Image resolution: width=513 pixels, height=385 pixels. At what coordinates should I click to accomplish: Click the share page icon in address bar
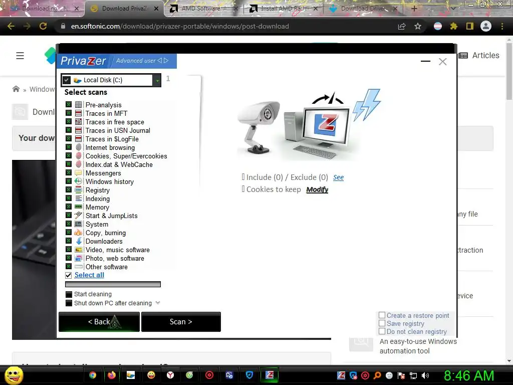click(x=402, y=26)
